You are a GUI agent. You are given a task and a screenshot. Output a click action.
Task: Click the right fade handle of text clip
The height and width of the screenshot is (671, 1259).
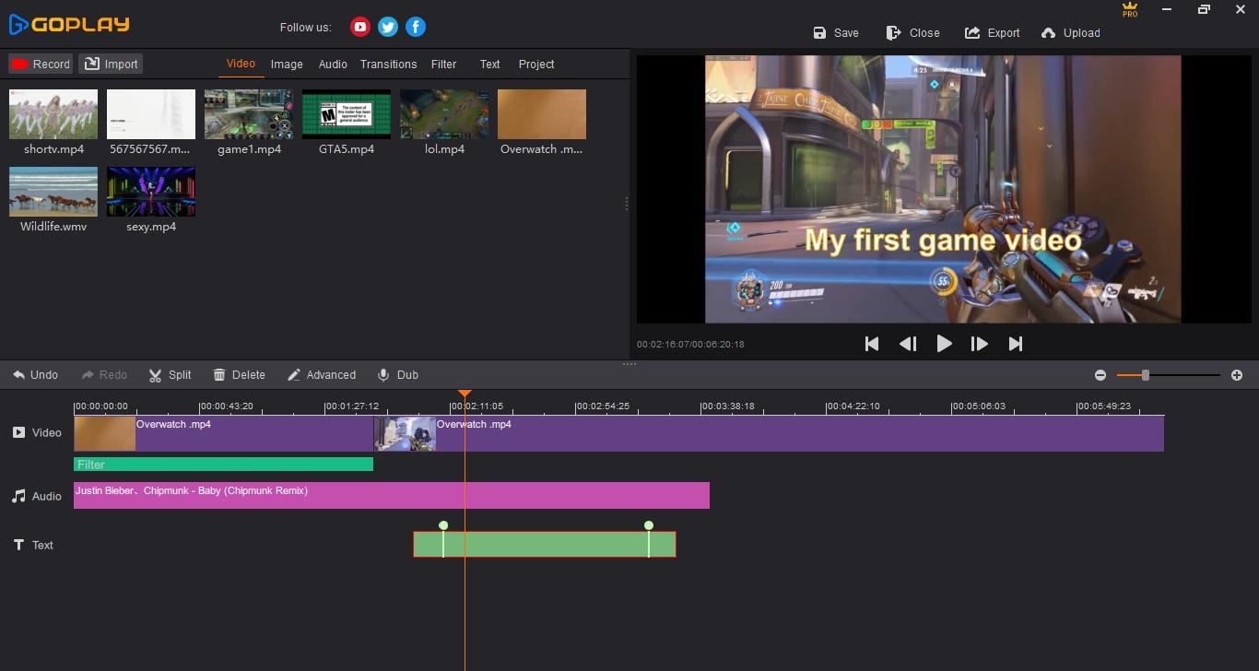point(649,525)
